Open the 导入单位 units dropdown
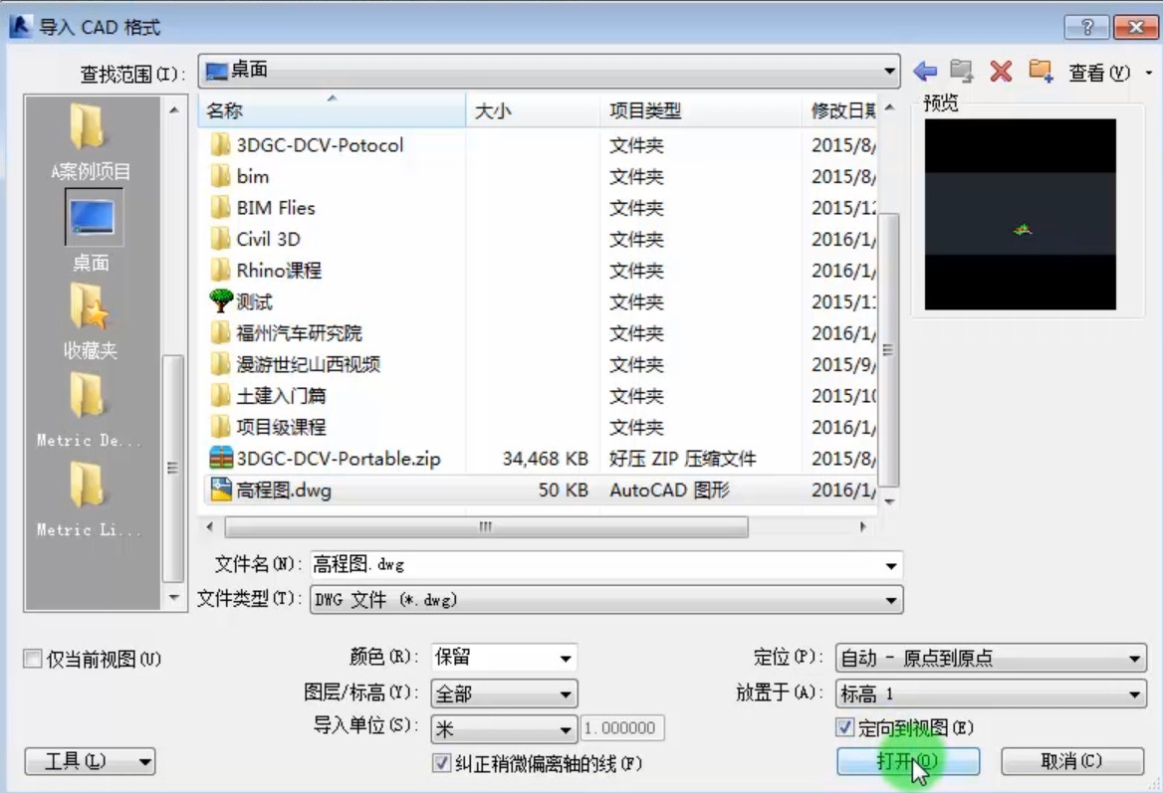Screen dimensions: 1163x793 click(x=504, y=728)
